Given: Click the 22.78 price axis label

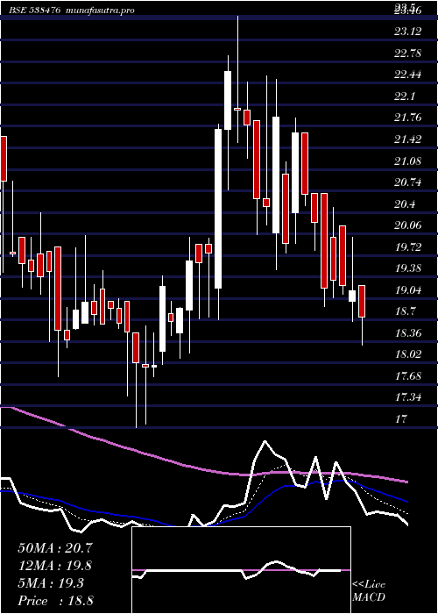Looking at the screenshot, I should tap(408, 53).
